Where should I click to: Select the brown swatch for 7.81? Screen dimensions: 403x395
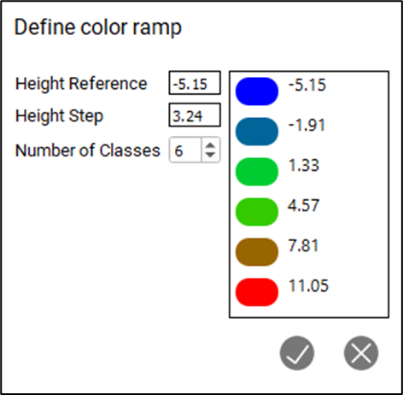click(x=257, y=252)
